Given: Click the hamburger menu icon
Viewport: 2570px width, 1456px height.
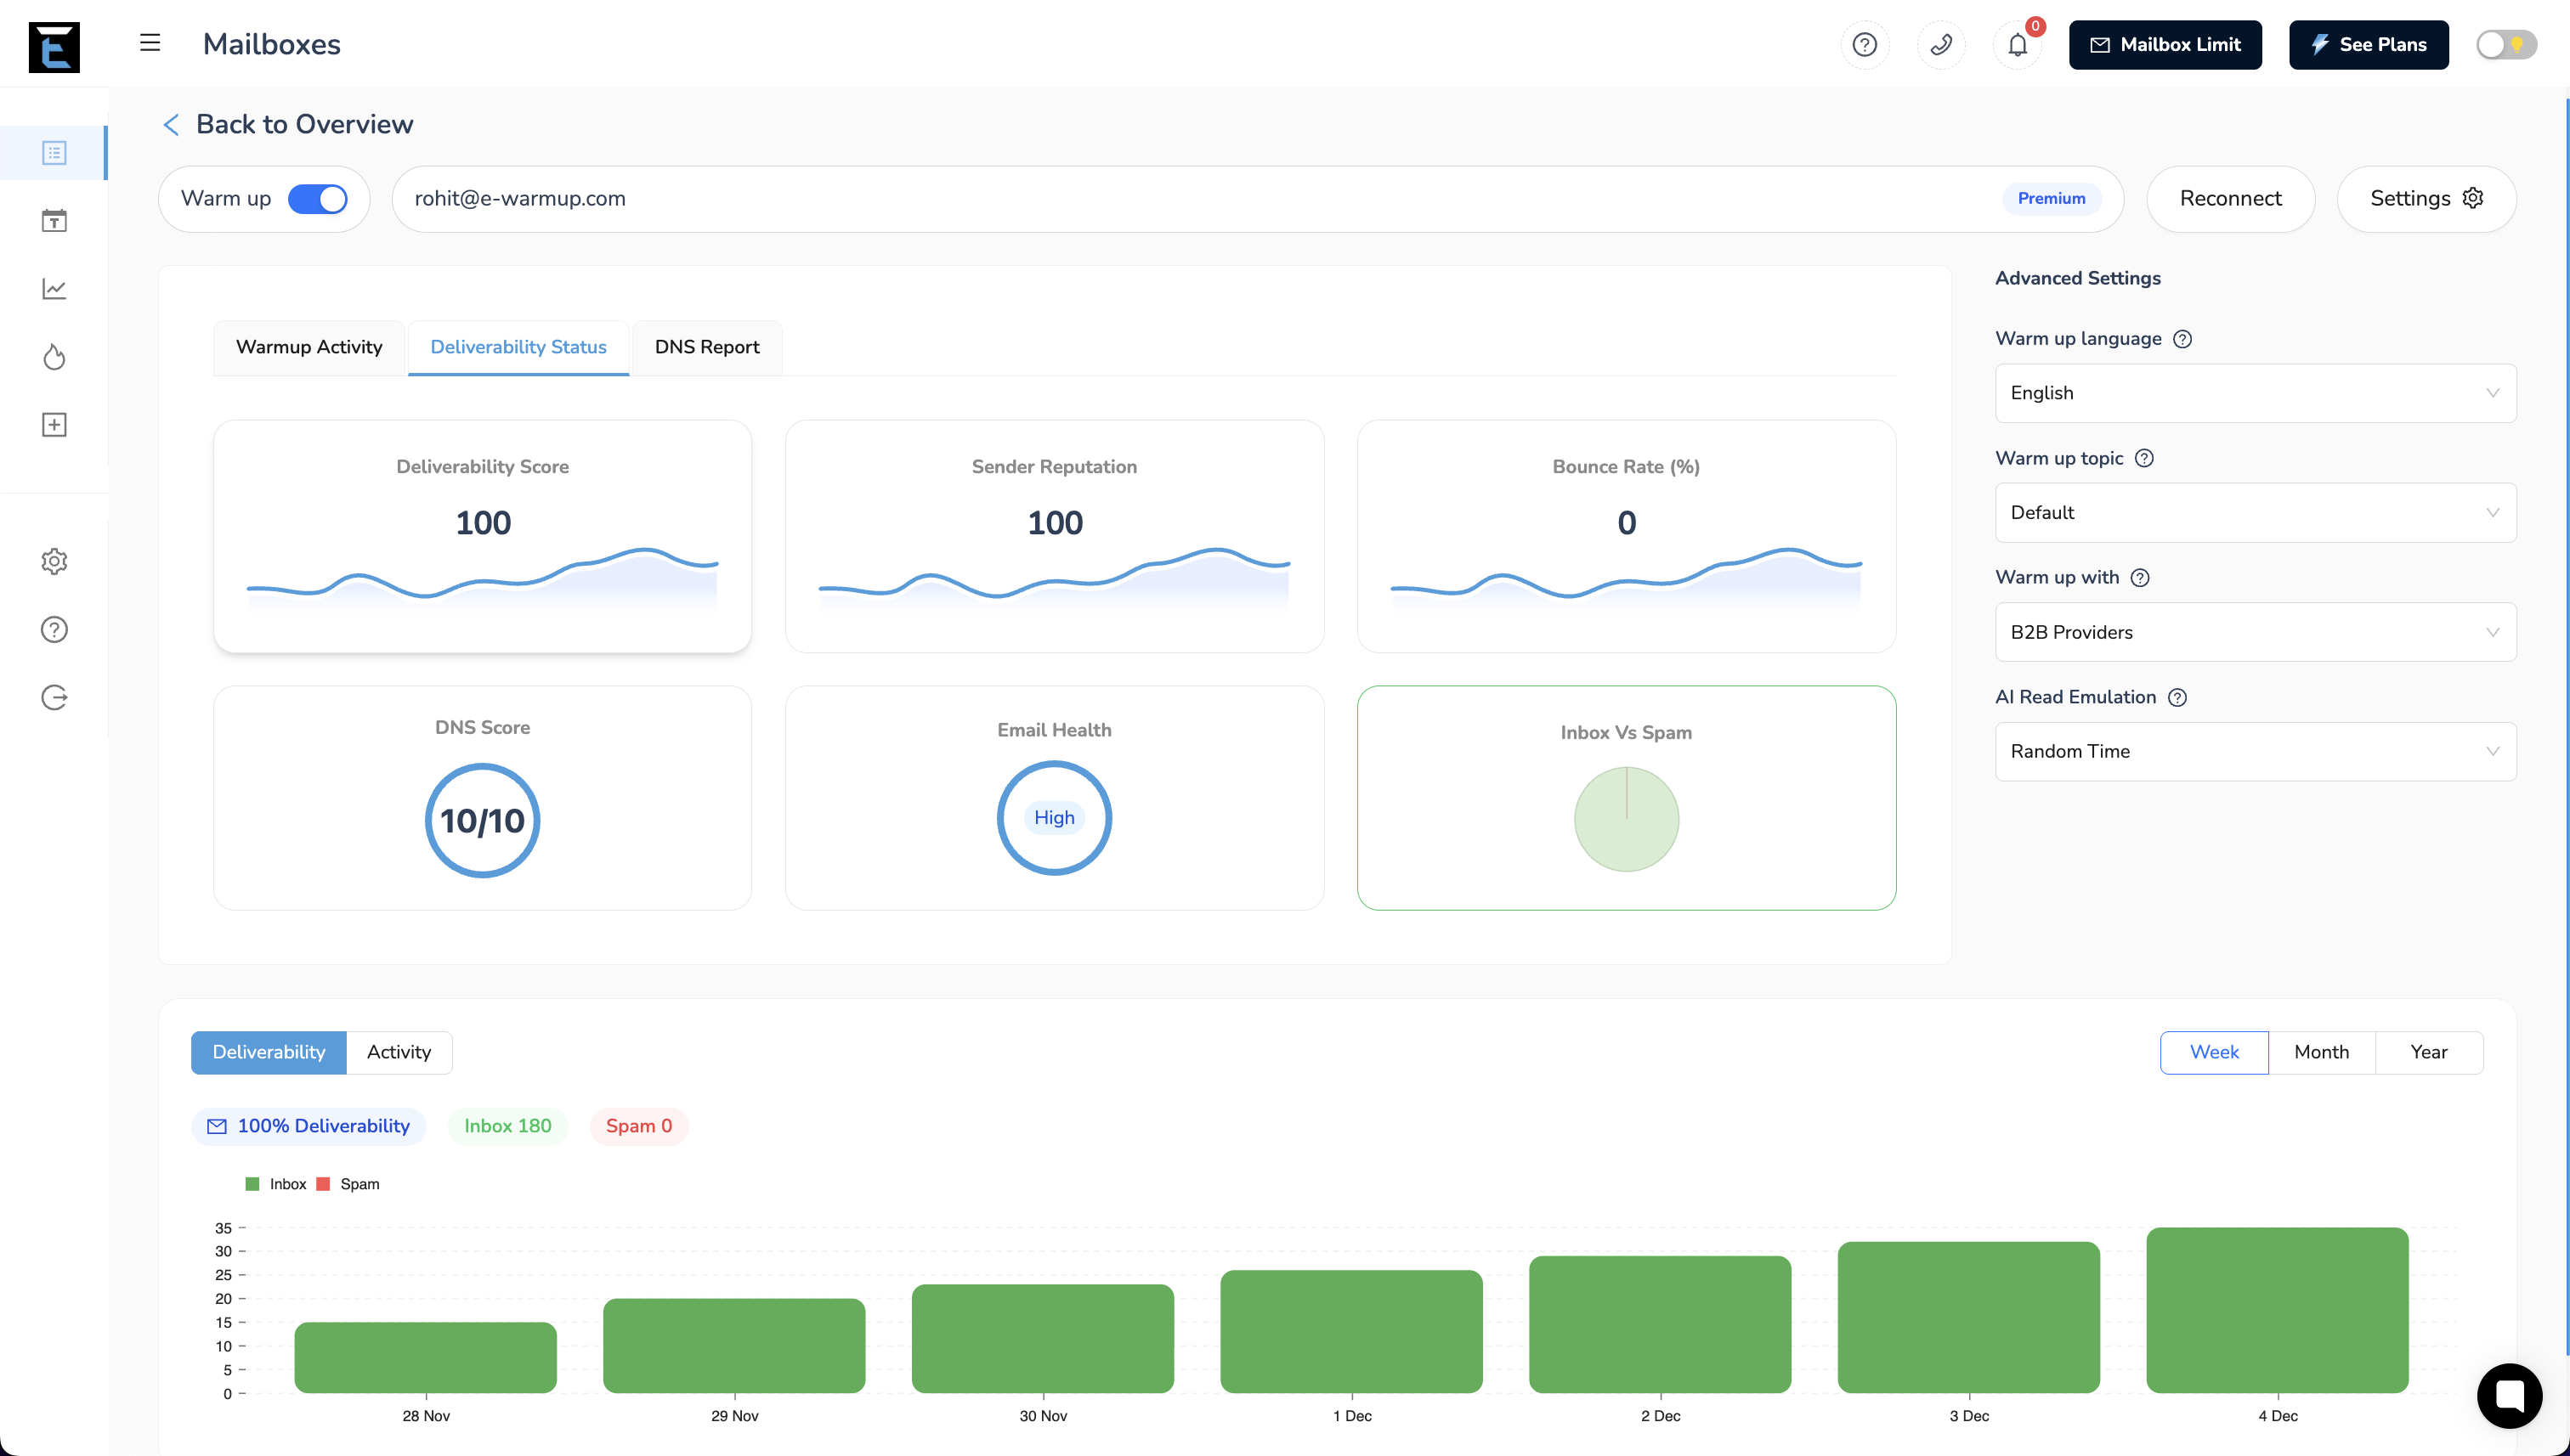Looking at the screenshot, I should 150,43.
